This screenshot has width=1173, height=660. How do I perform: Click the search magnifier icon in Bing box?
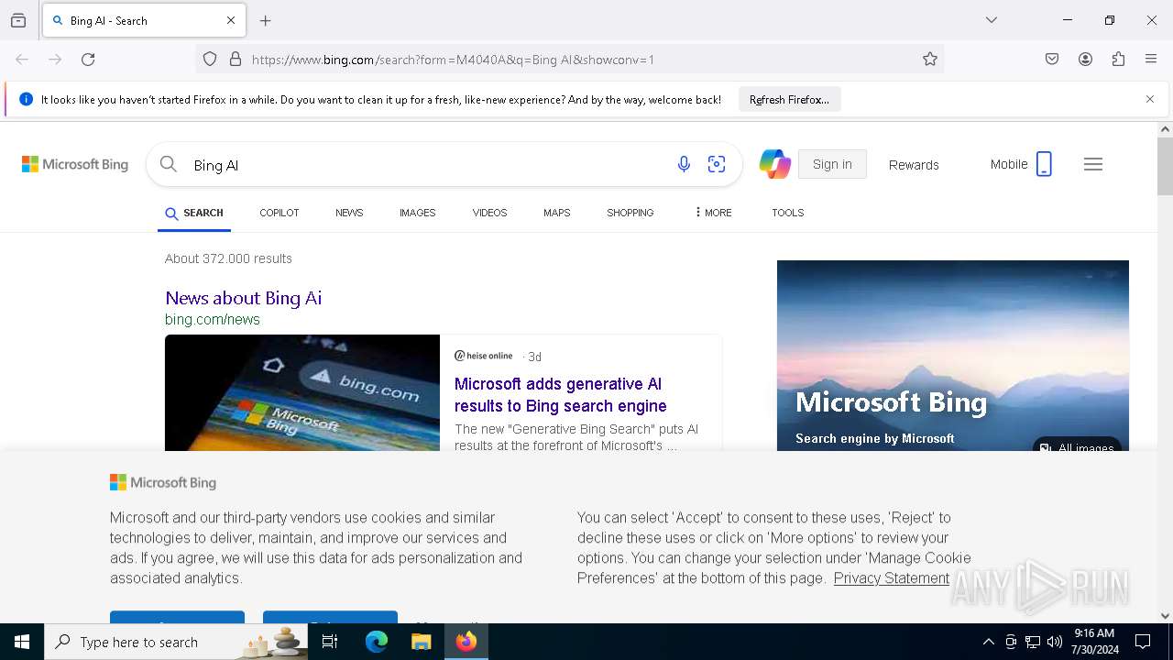168,164
